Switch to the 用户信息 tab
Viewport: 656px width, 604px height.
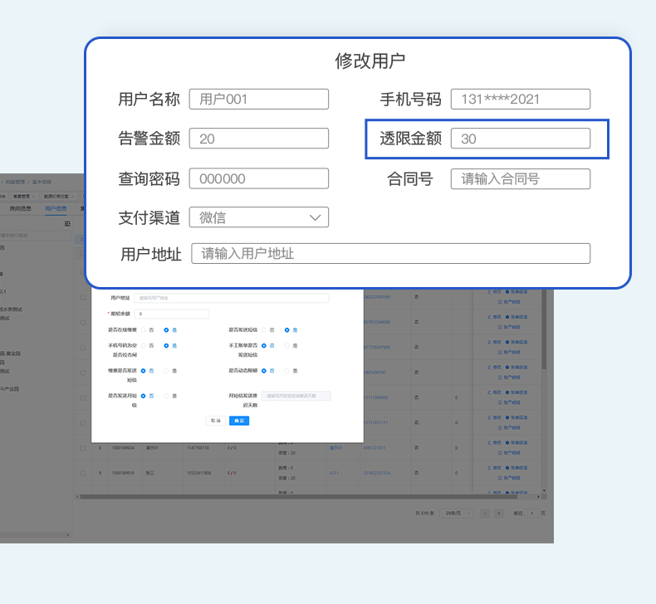(x=56, y=209)
